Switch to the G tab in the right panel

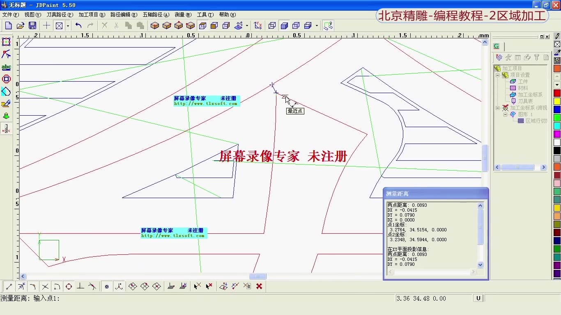pos(497,46)
